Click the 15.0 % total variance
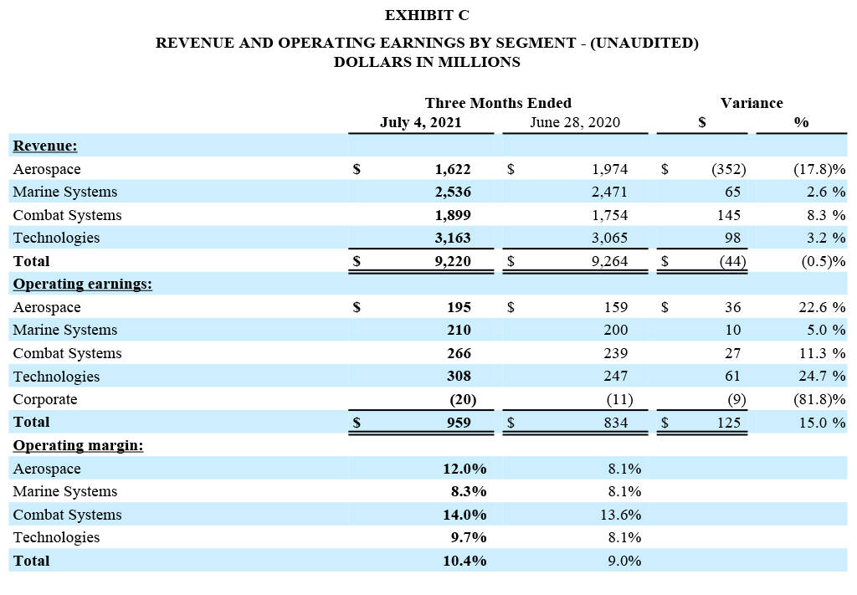This screenshot has height=595, width=857. (822, 423)
